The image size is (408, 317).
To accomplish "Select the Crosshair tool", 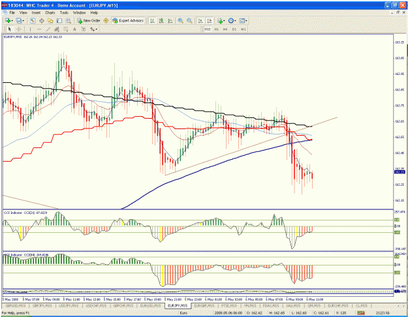I will tap(19, 29).
